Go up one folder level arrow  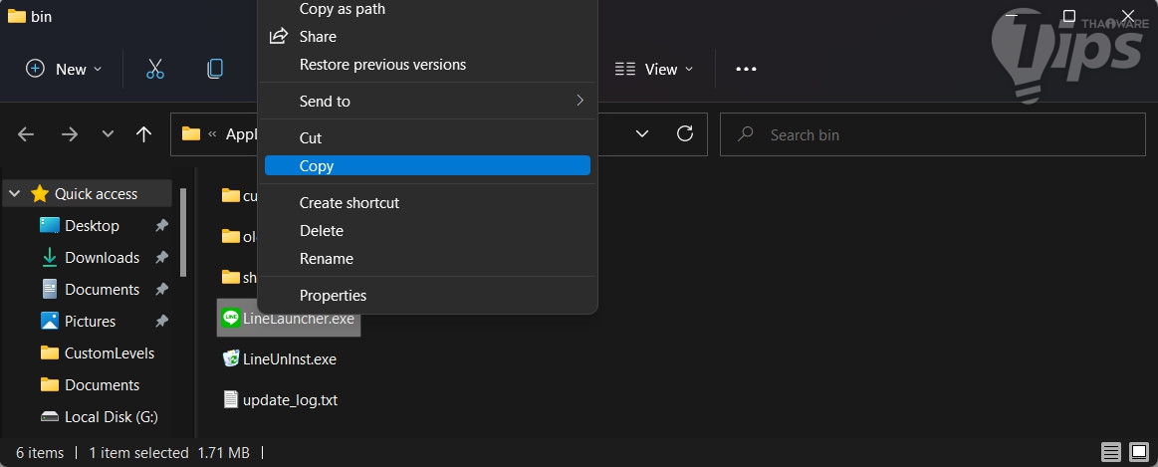pyautogui.click(x=143, y=134)
